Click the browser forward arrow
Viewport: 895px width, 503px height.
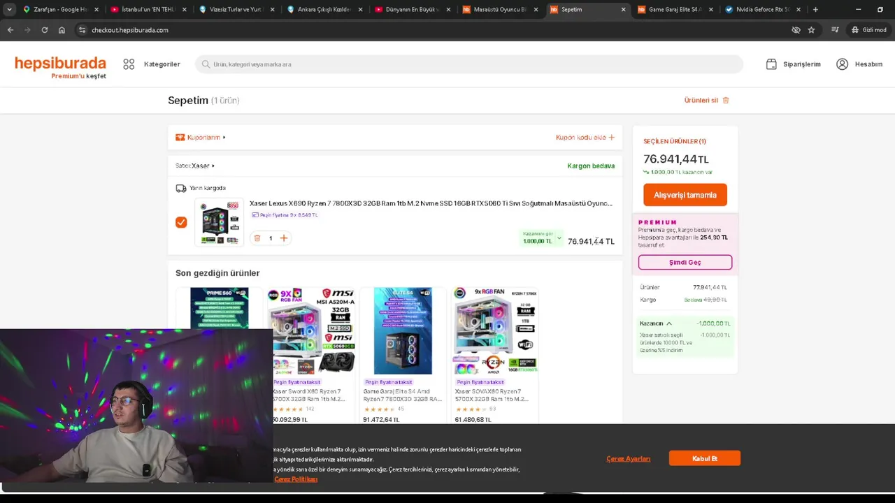[27, 30]
